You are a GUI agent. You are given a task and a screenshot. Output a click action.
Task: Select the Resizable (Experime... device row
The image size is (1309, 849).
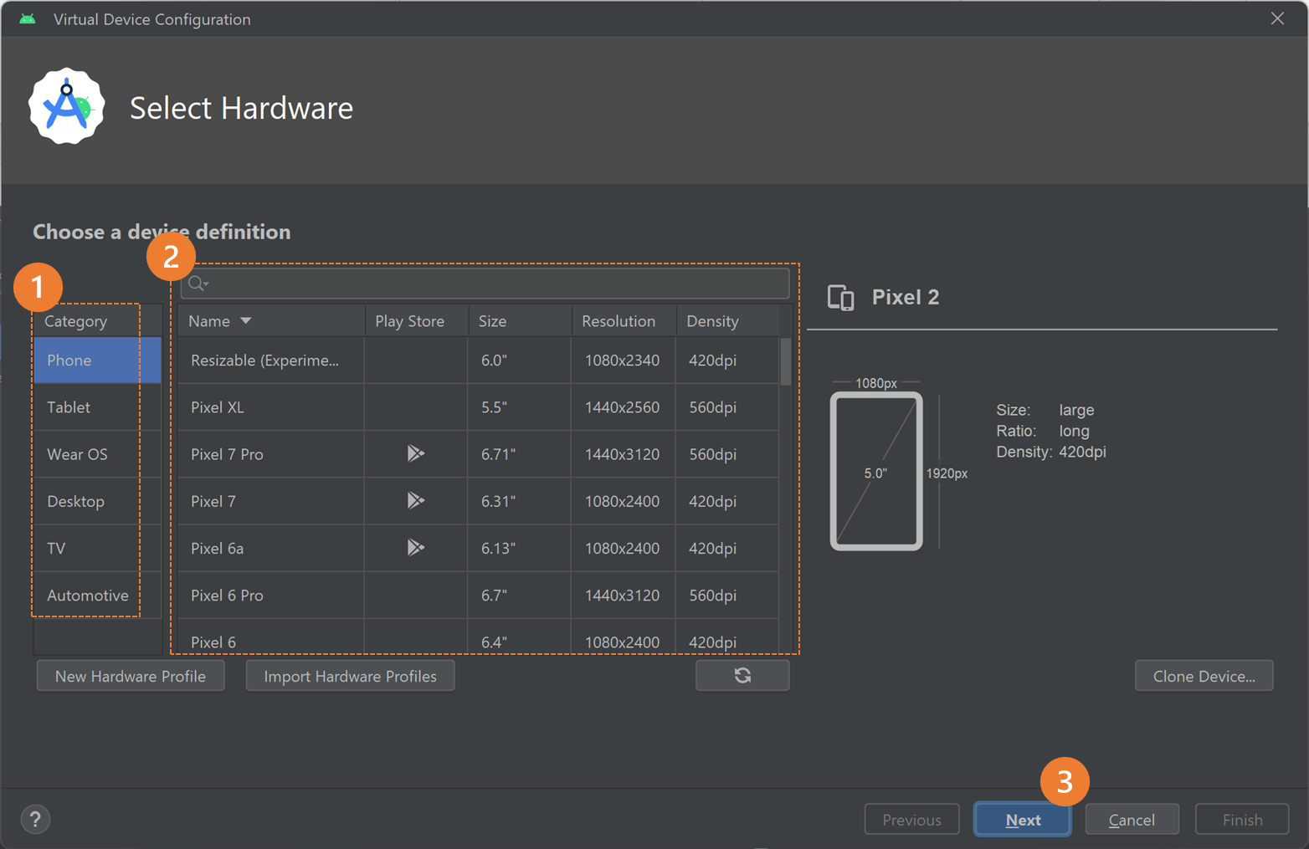(x=479, y=361)
